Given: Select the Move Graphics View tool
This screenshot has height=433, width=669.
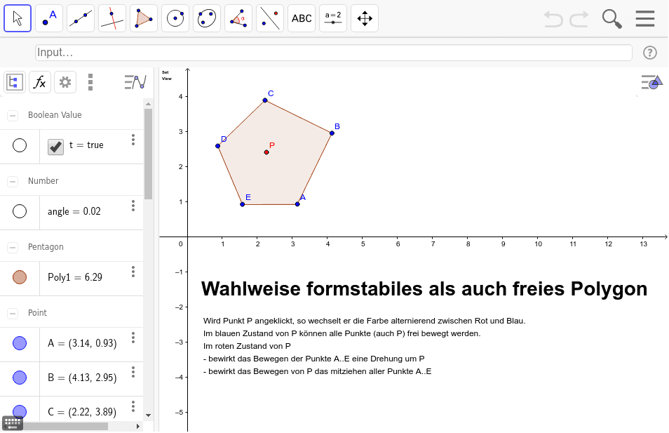Looking at the screenshot, I should tap(365, 18).
